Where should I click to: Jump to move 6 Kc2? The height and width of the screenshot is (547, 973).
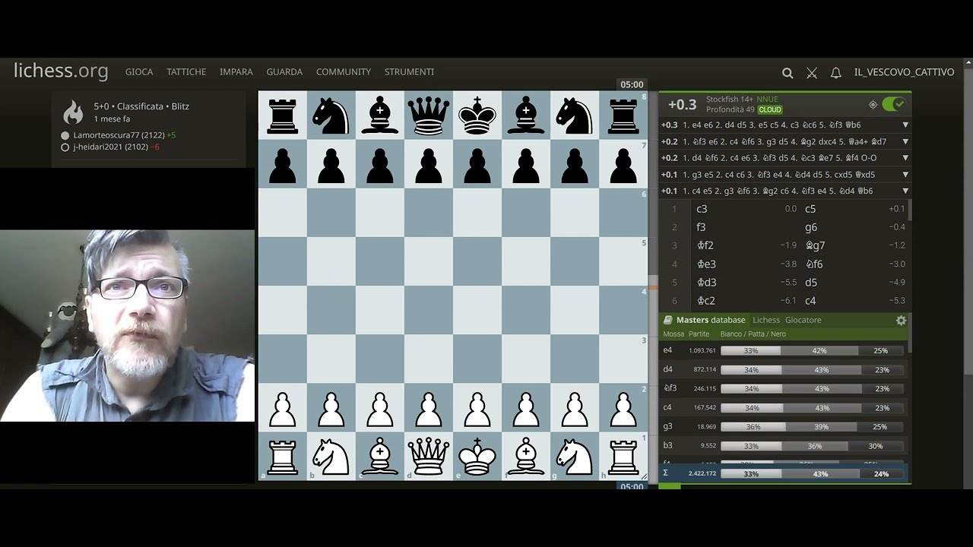point(745,301)
